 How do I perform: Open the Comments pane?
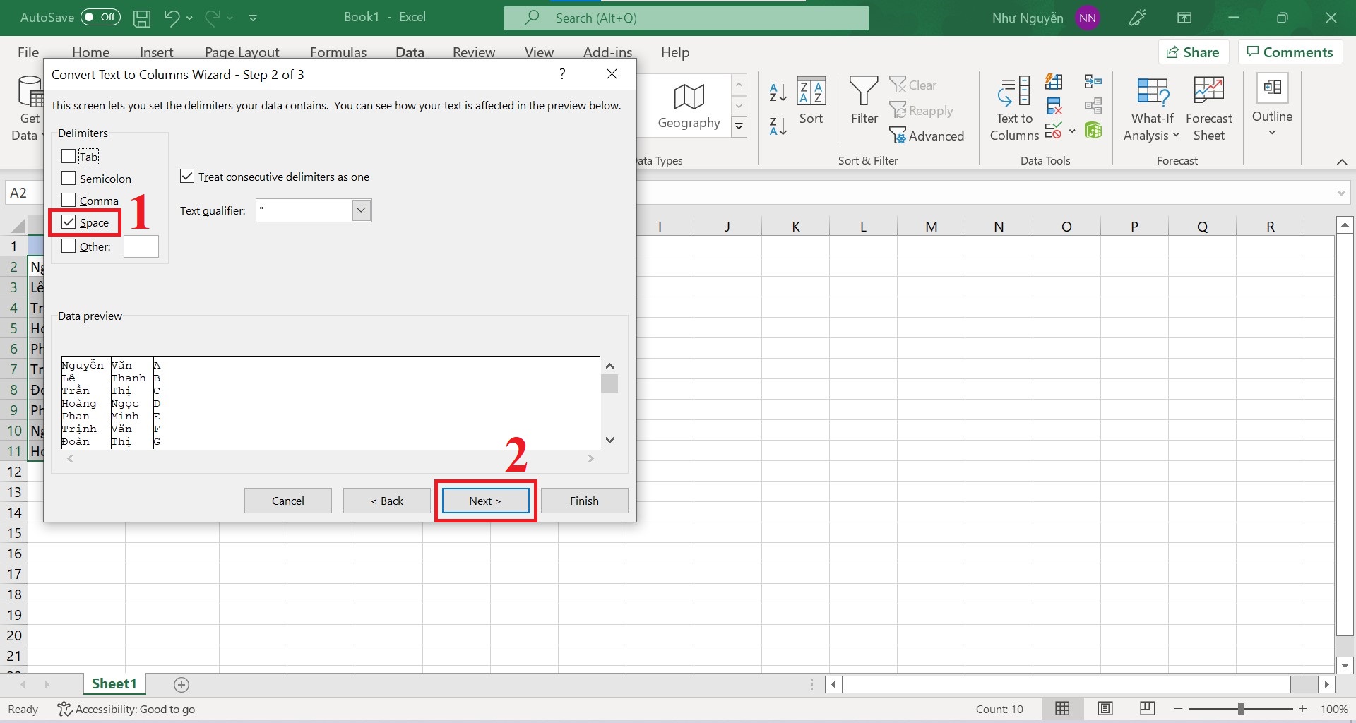tap(1290, 52)
